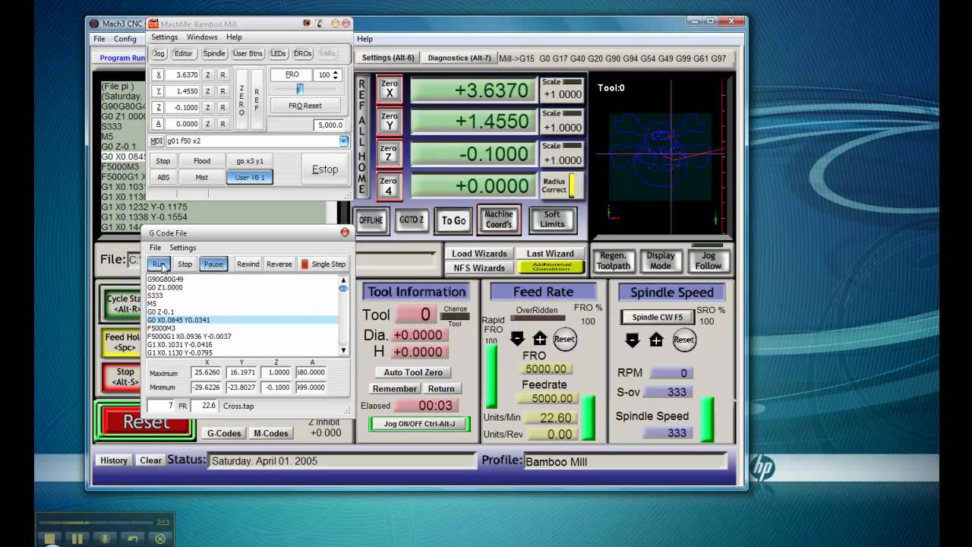
Task: Increase spindle speed override with up arrow
Action: coord(656,340)
